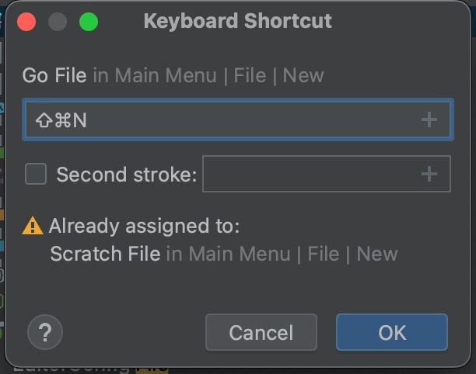Click the green zoom window button
476x374 pixels.
click(89, 22)
